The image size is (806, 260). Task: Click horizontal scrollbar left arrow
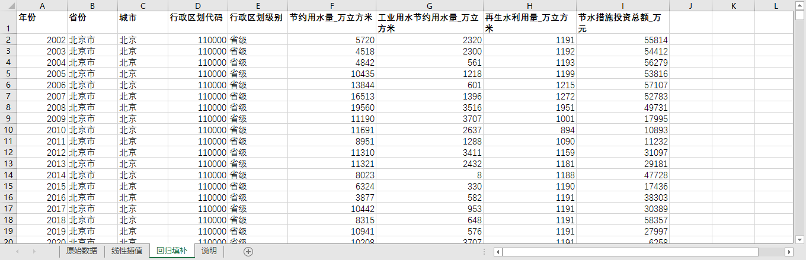coord(498,252)
